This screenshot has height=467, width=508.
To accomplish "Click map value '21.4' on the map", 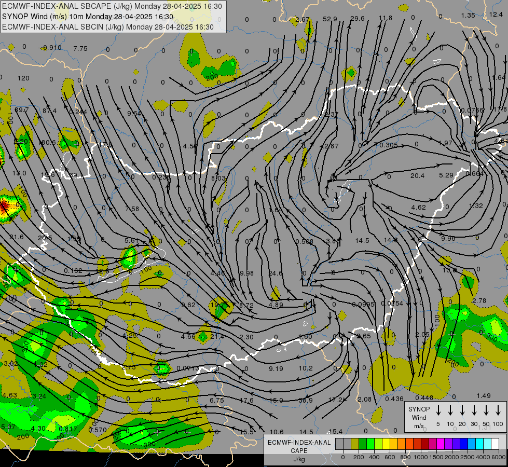I will tap(217, 337).
